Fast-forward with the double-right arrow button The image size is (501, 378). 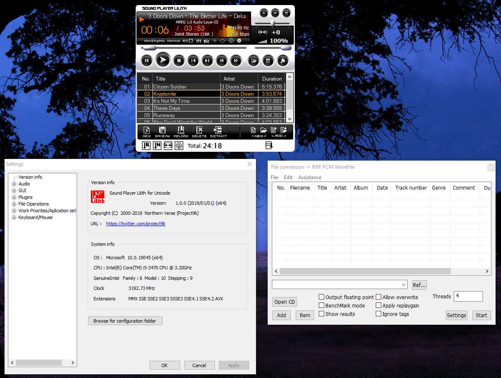coord(236,61)
